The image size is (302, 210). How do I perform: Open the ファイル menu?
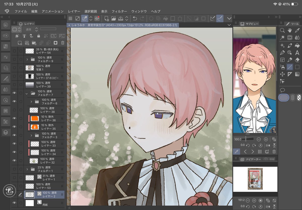[21, 11]
